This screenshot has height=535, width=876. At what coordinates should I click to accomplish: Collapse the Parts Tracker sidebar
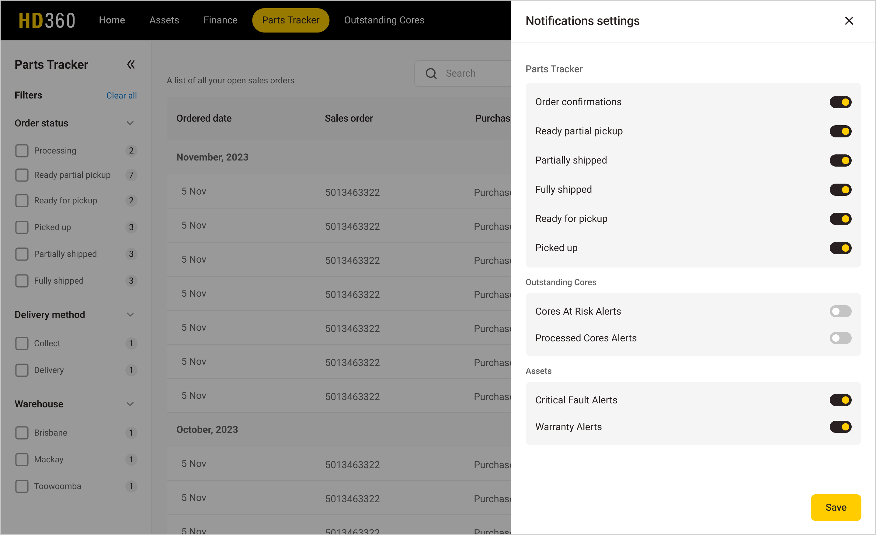(x=130, y=64)
